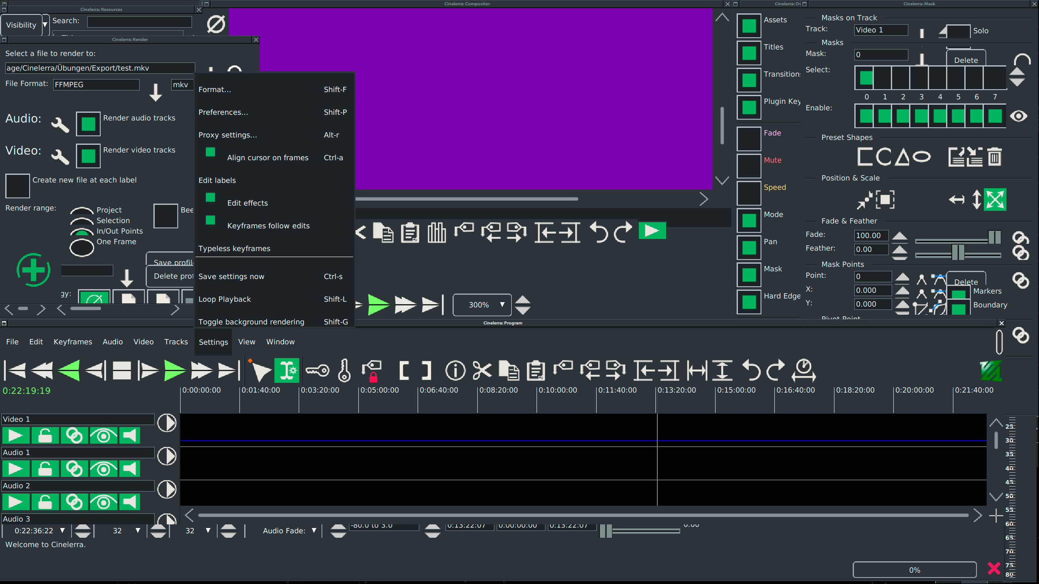Open the Keyframes menu
This screenshot has height=584, width=1039.
(x=73, y=342)
